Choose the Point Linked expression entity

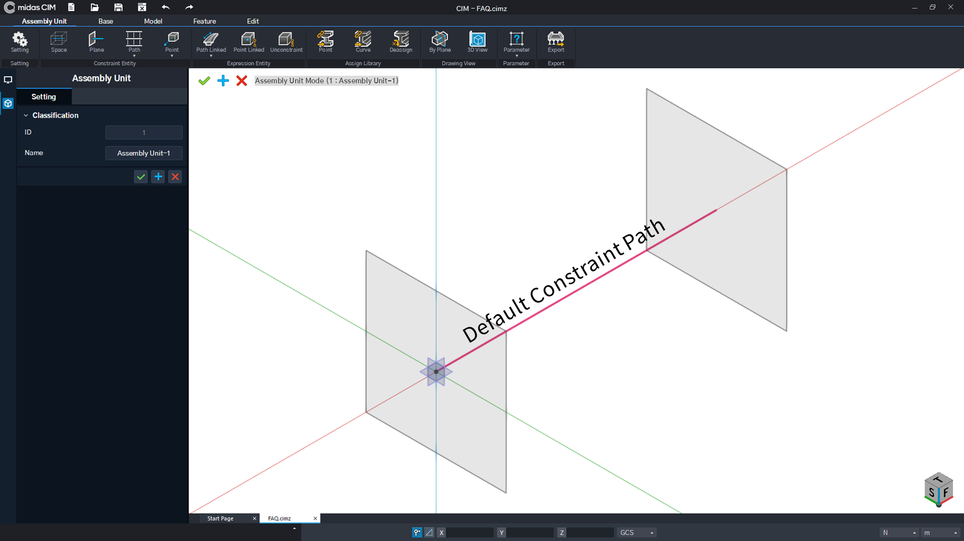249,42
